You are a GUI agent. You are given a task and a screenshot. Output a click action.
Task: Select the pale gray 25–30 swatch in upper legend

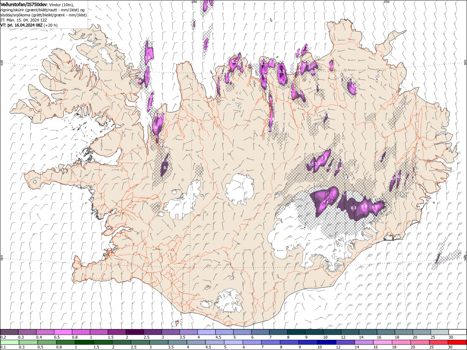[440, 332]
